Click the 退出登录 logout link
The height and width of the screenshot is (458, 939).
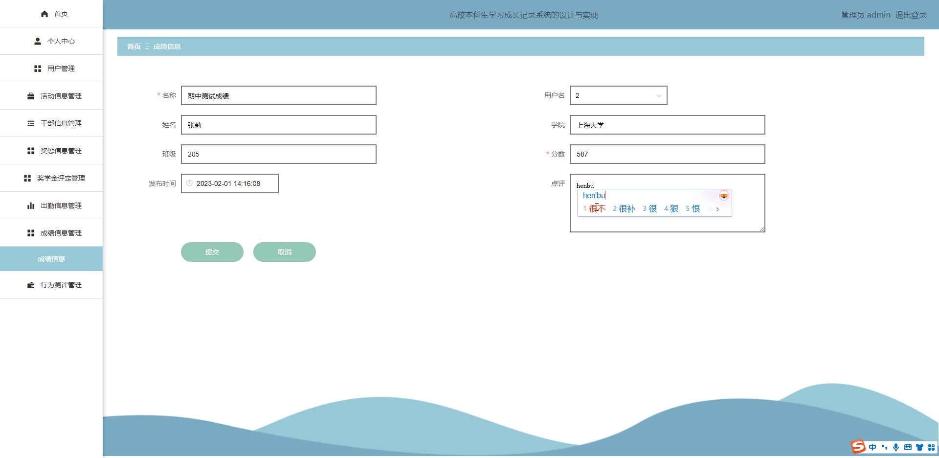(x=911, y=15)
